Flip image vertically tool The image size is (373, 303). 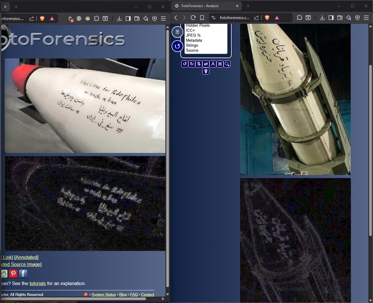[199, 64]
